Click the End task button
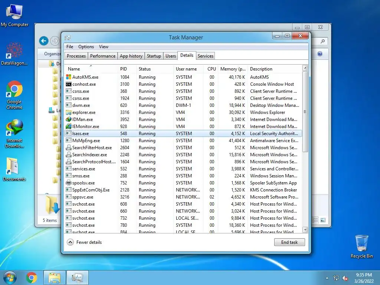The image size is (380, 285). point(289,242)
